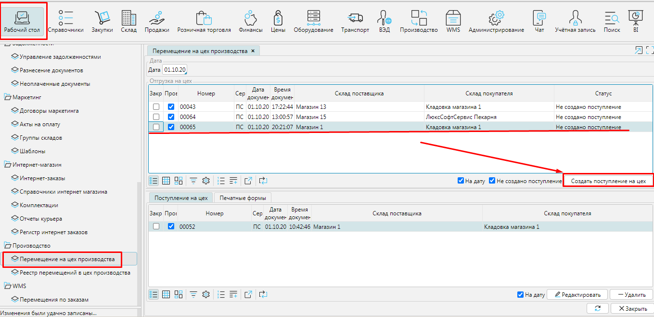Open the Закупки cart icon
Viewport: 654px width, 317px height.
click(102, 18)
